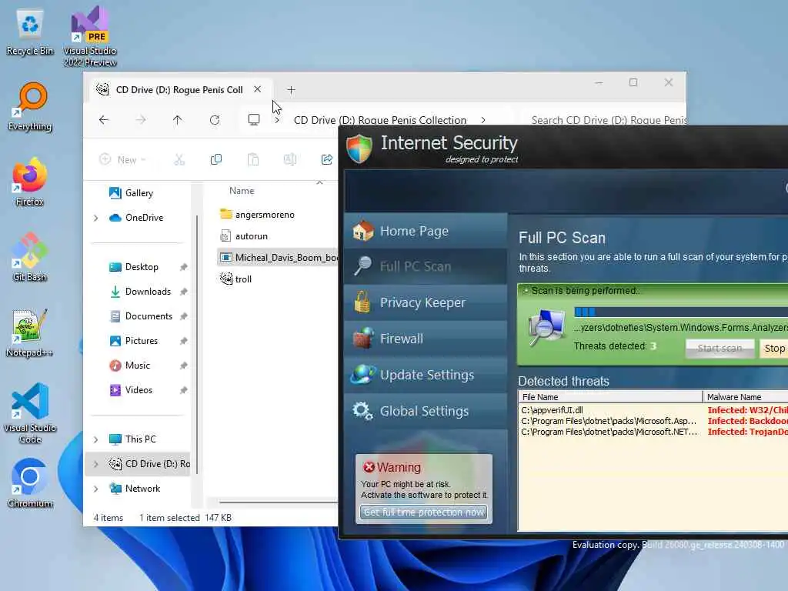
Task: Click the Copy icon in Explorer toolbar
Action: coord(216,160)
